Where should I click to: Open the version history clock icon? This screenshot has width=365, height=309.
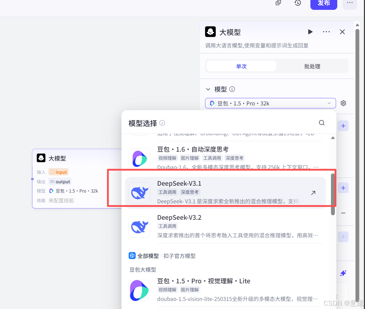tap(298, 3)
